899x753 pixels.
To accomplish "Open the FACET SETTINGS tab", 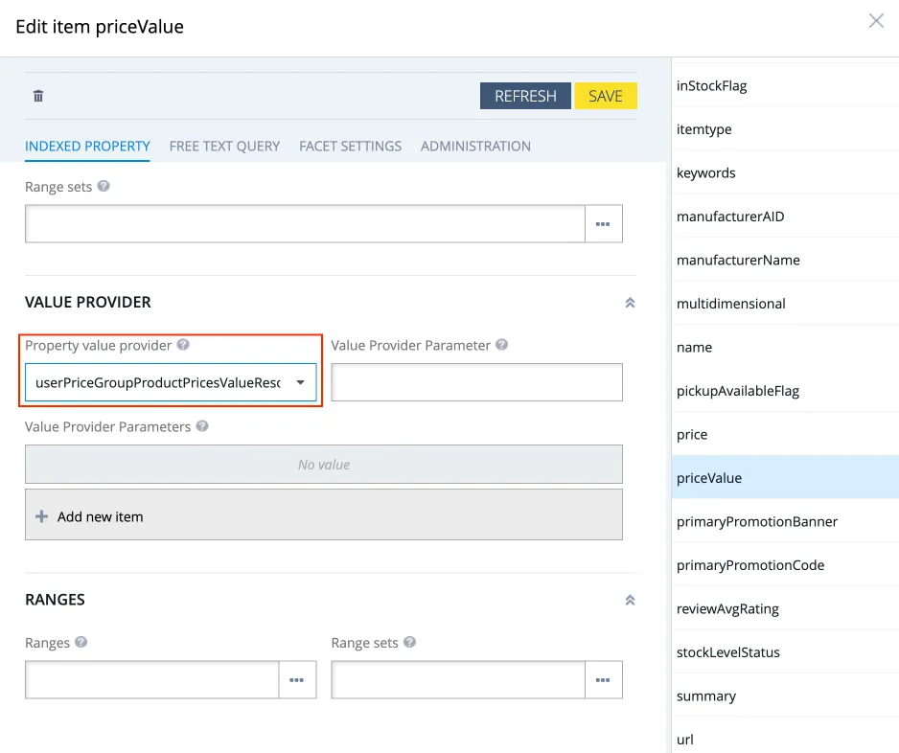I will [x=350, y=147].
